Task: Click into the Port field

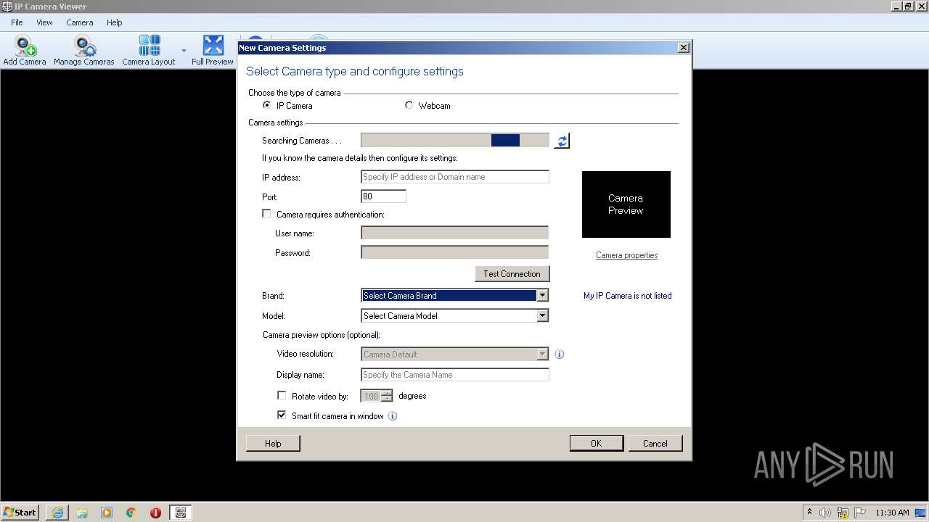Action: click(383, 196)
